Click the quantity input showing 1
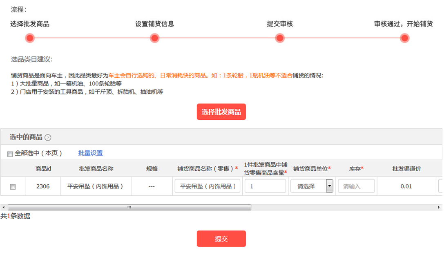The image size is (444, 253). (265, 186)
